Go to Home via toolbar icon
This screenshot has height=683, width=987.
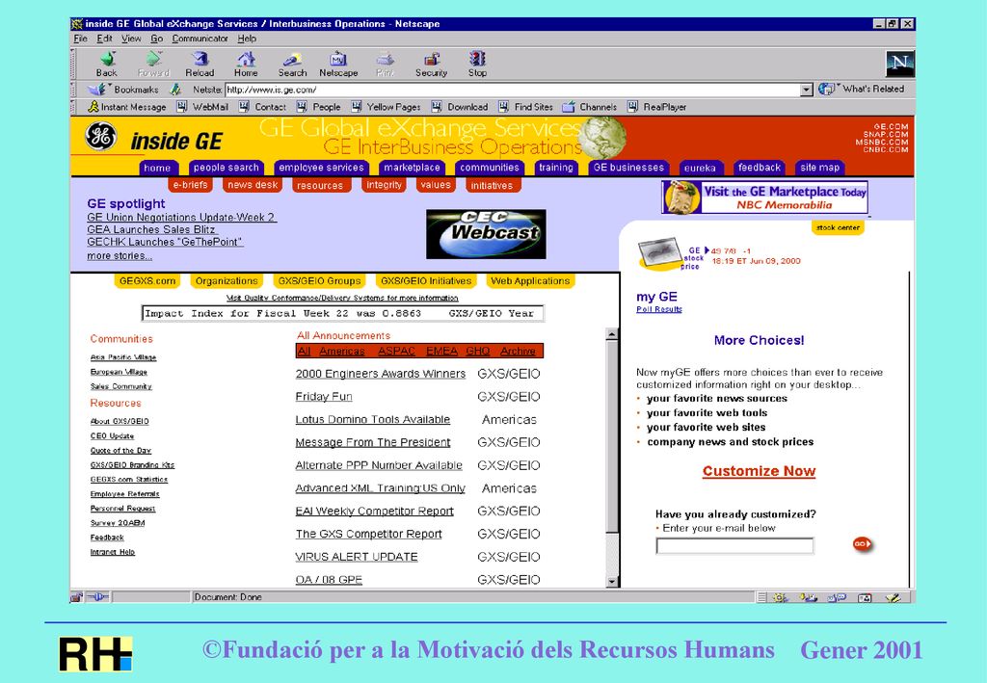pos(246,59)
